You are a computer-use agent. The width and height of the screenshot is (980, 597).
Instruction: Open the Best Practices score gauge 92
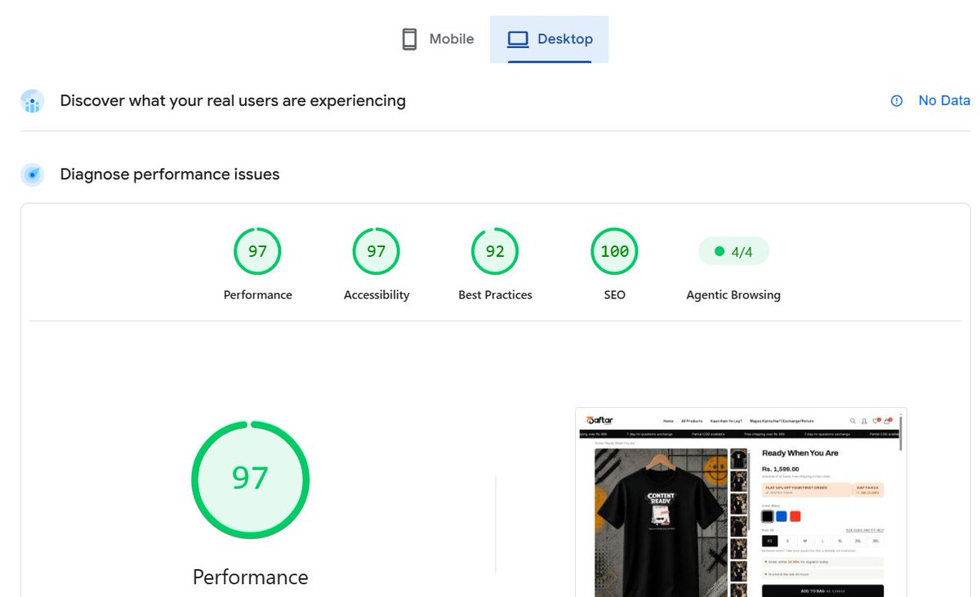(495, 251)
